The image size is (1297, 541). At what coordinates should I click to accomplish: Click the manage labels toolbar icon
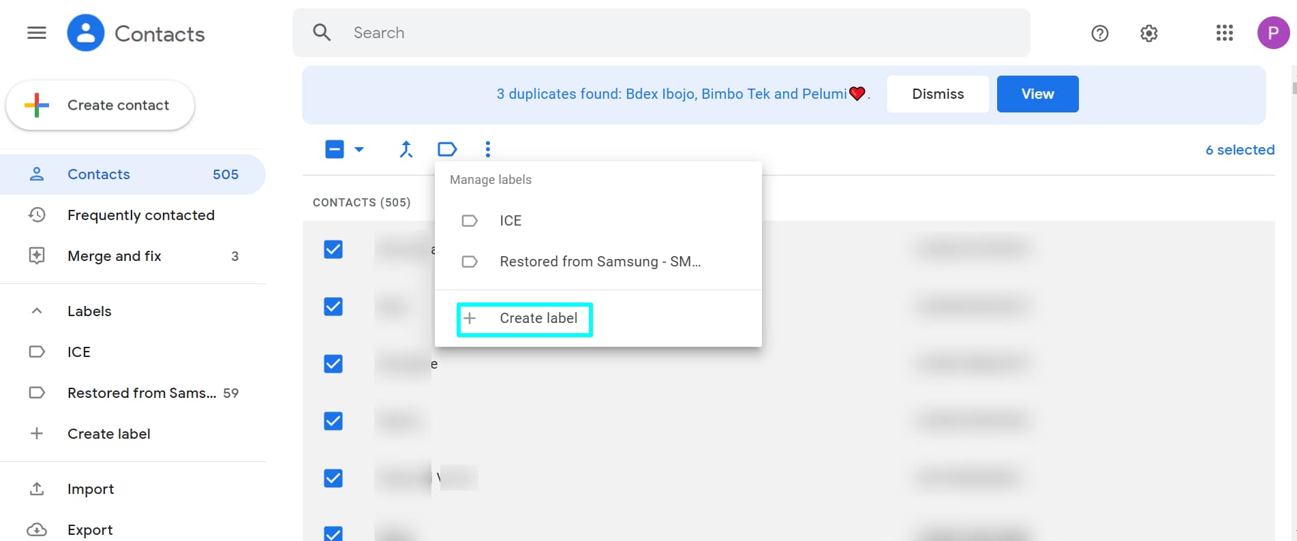447,149
